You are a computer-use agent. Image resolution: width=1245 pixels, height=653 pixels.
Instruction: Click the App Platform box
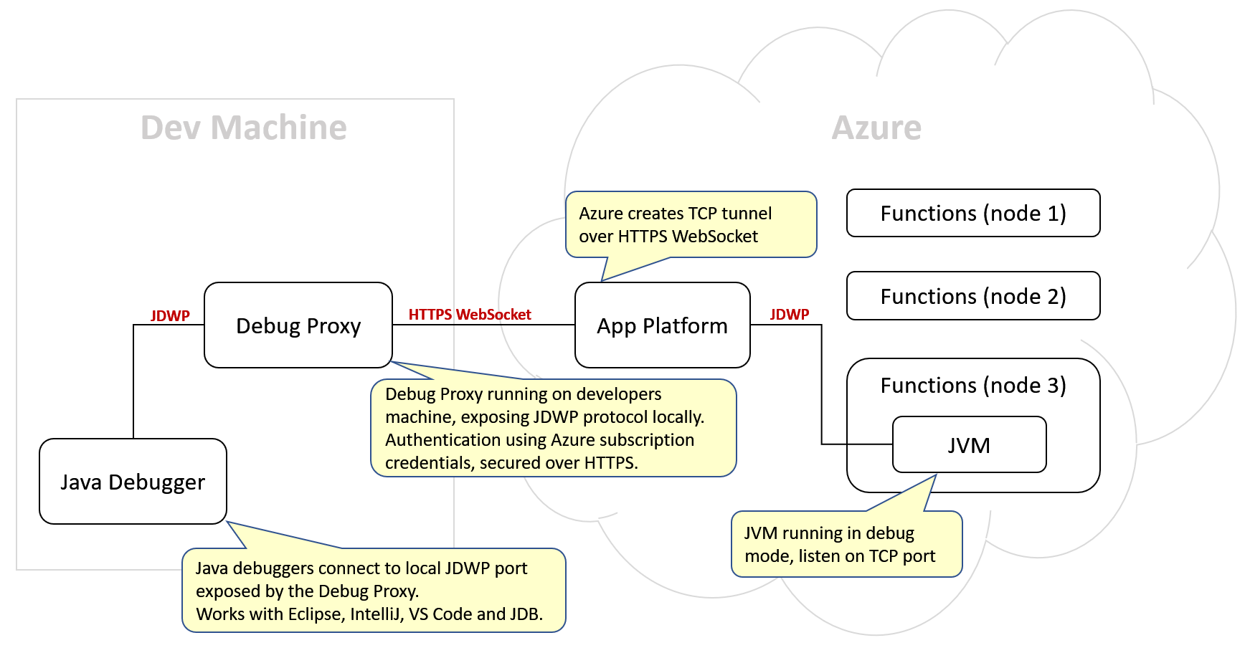[x=662, y=325]
